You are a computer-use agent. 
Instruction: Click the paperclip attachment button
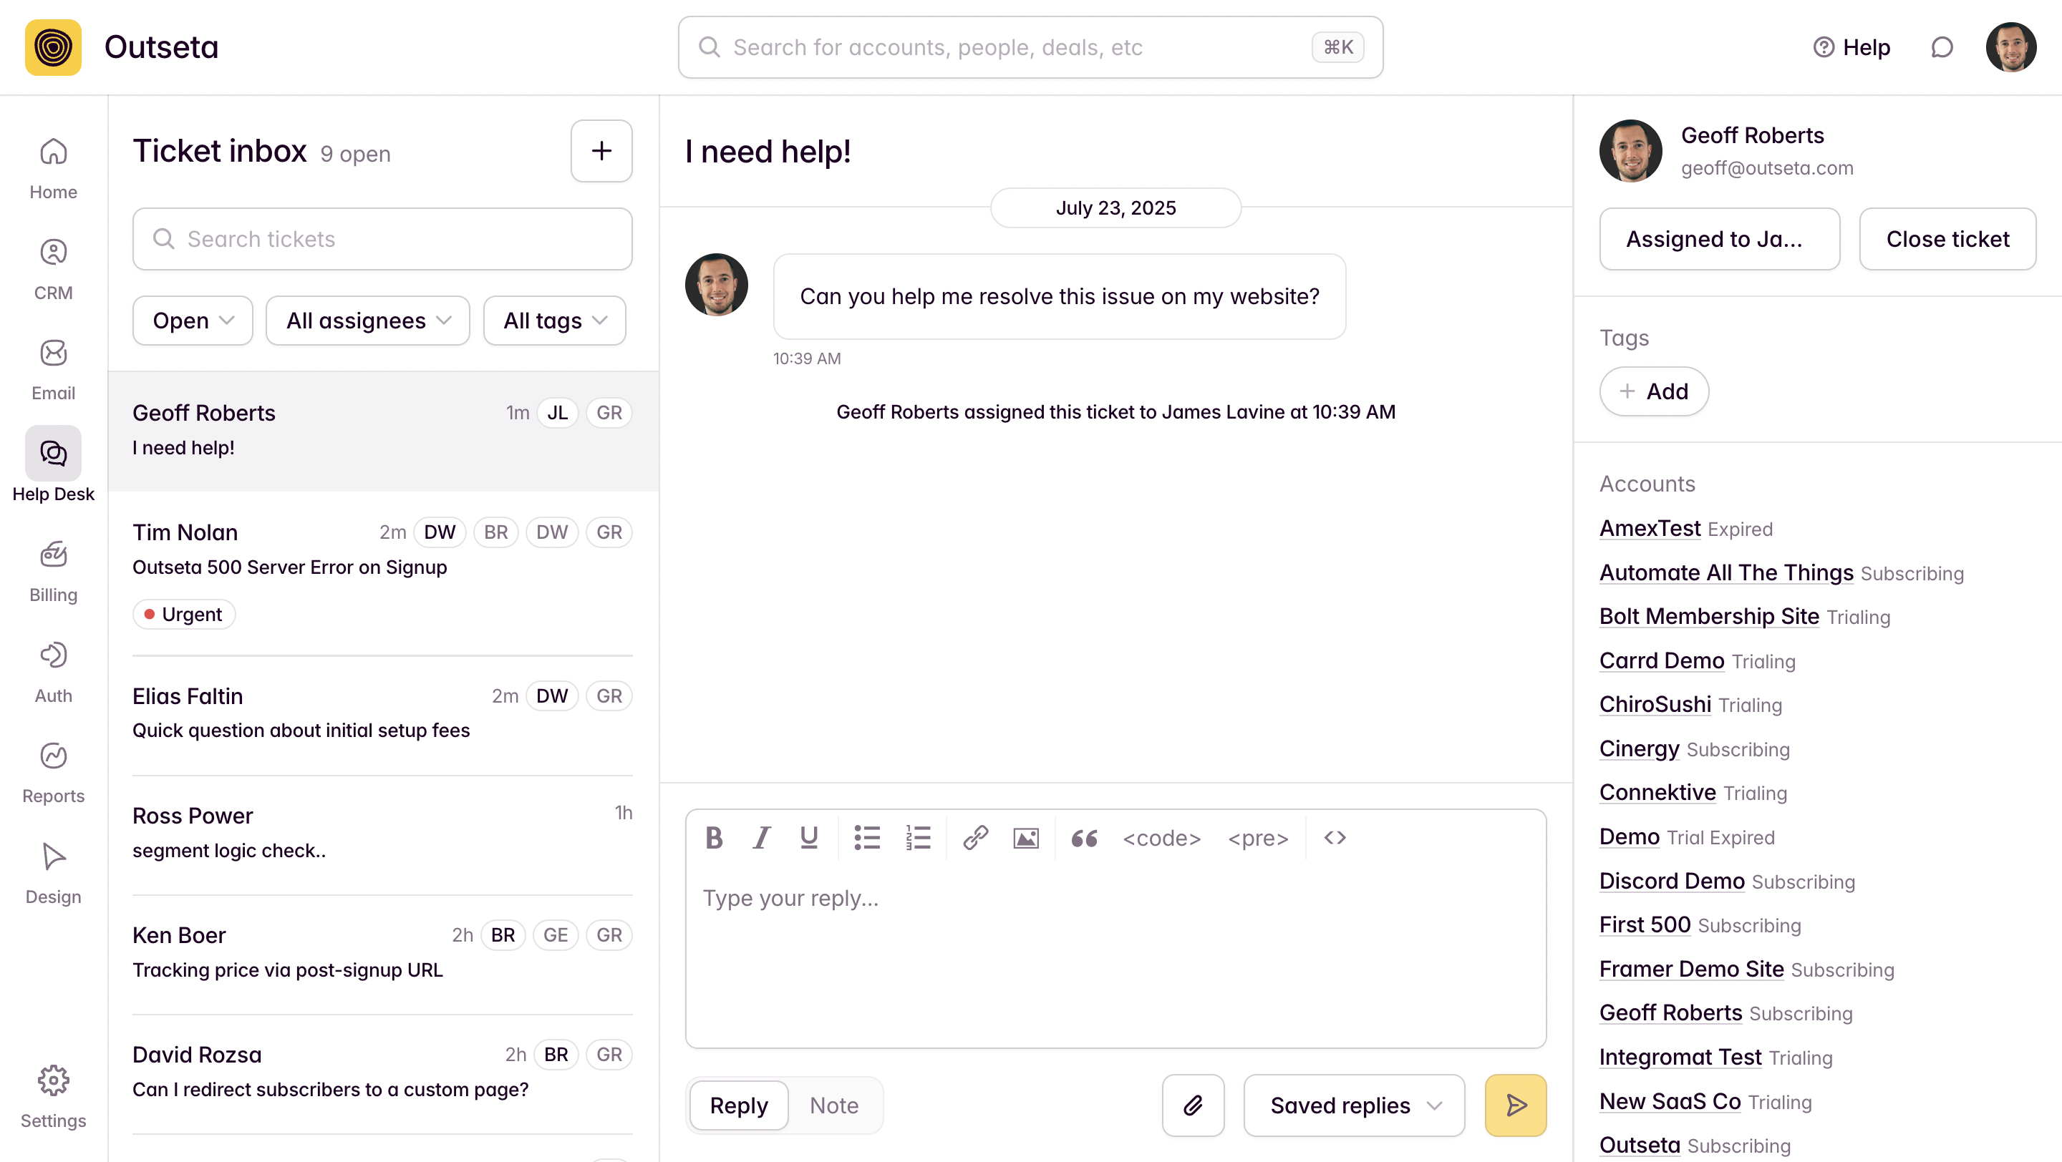1193,1105
